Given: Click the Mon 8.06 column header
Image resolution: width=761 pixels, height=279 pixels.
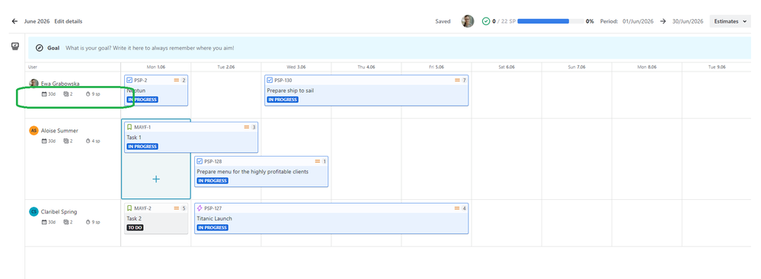Looking at the screenshot, I should tap(647, 67).
